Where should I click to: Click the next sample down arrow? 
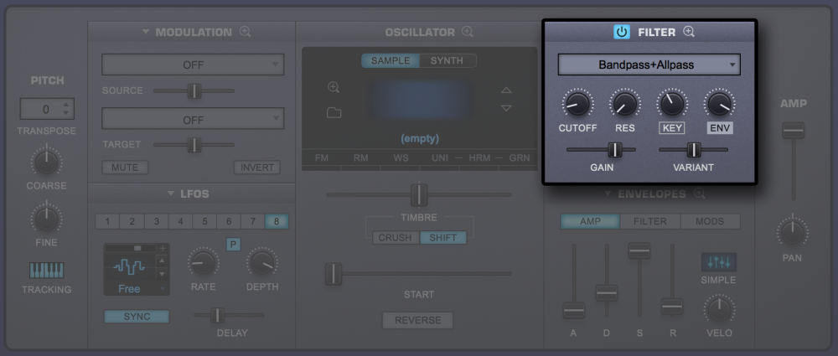click(506, 108)
